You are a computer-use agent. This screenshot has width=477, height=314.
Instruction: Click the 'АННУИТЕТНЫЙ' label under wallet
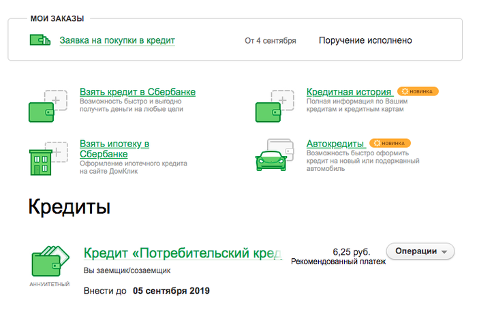(50, 284)
